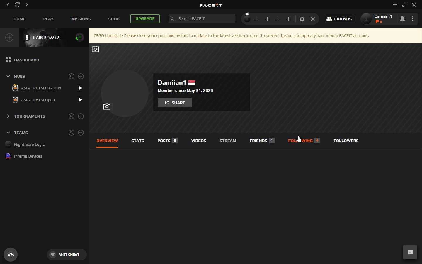Viewport: 422px width, 264px height.
Task: Open party settings gear icon
Action: point(302,19)
